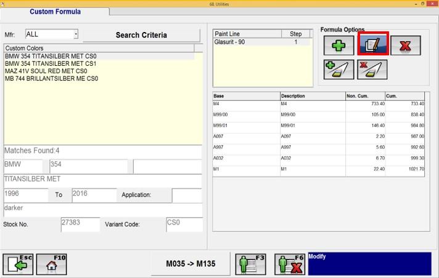Click the 1996 start year field
Viewport: 439px width, 278px height.
tap(26, 196)
